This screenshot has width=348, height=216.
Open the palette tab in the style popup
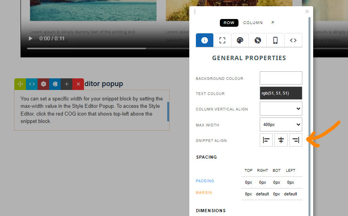240,40
